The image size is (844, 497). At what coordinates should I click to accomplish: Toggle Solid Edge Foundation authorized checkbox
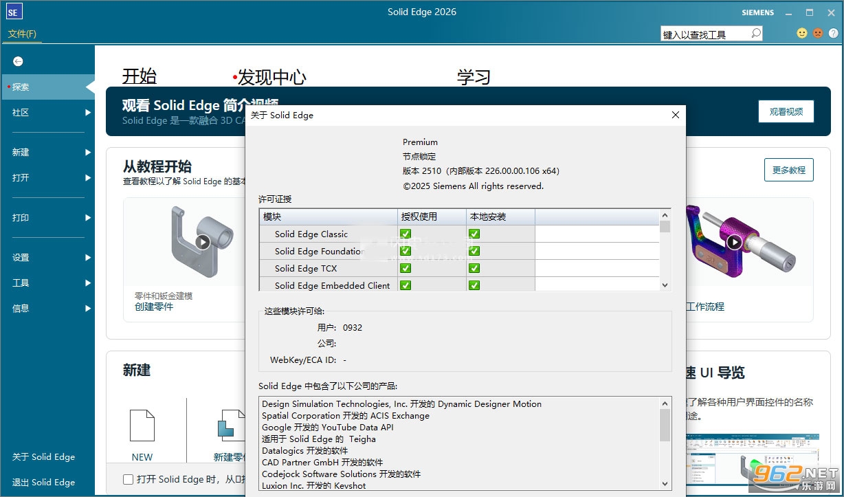click(x=406, y=251)
